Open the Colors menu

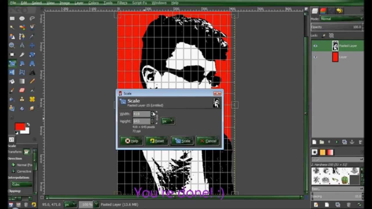(94, 3)
